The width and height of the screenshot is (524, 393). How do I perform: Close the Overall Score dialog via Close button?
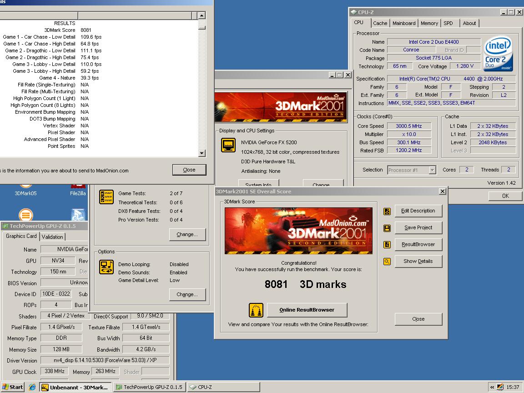pyautogui.click(x=418, y=319)
